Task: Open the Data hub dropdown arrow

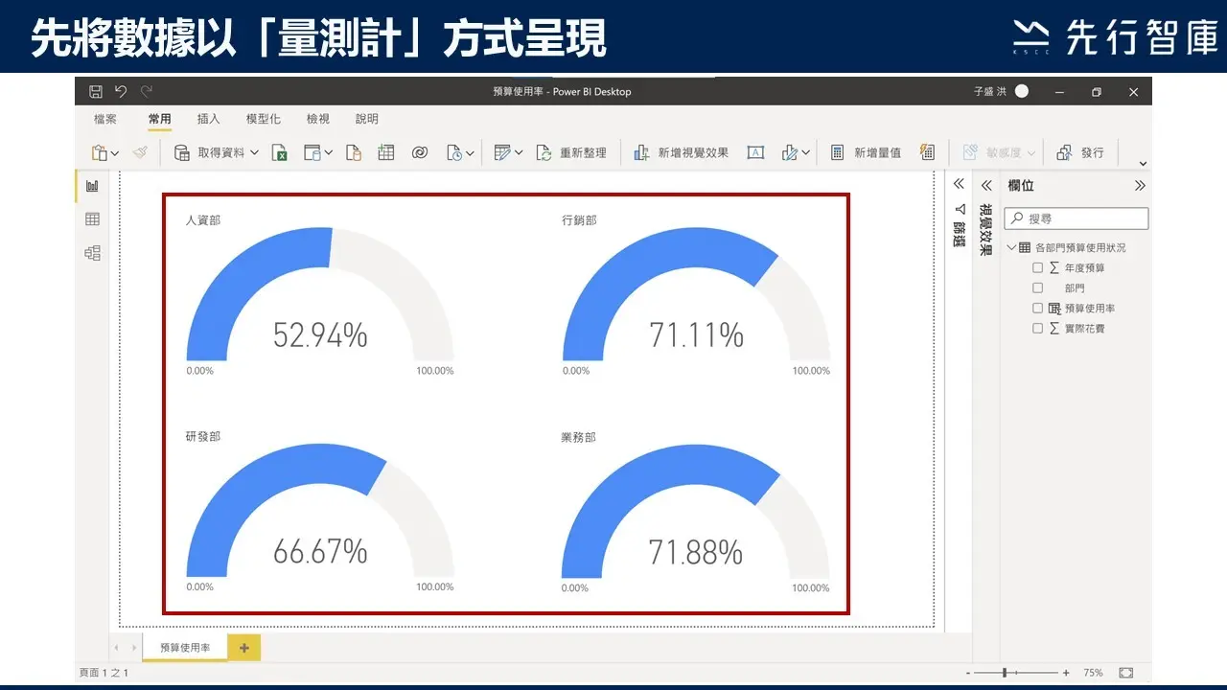Action: 328,153
